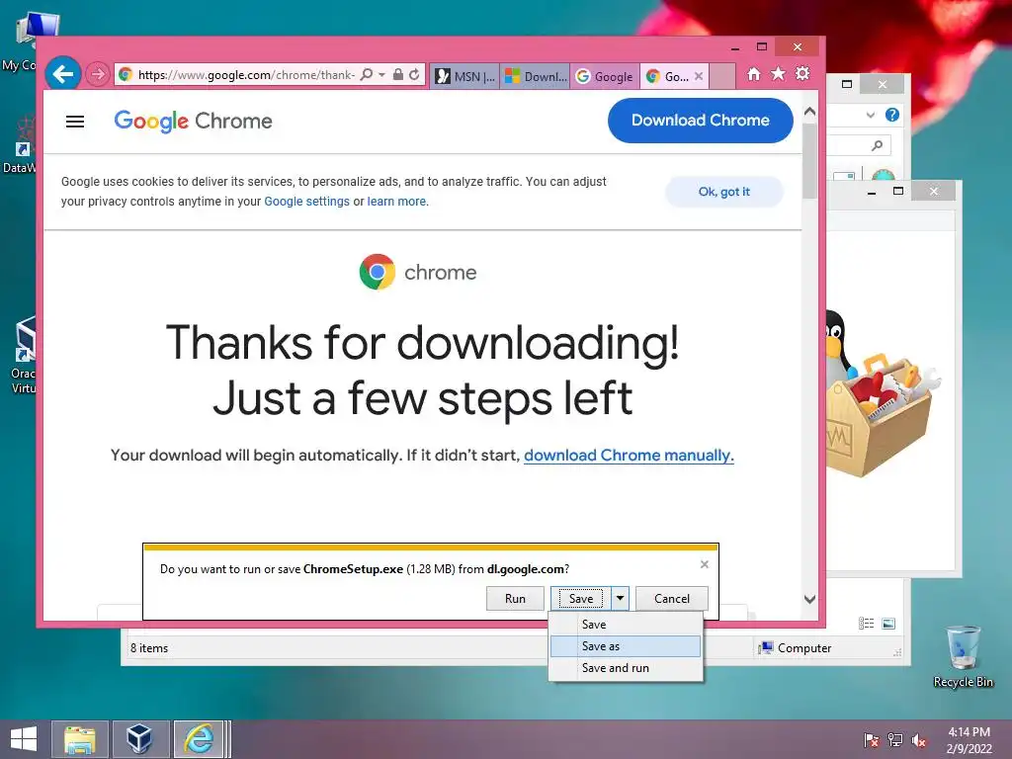
Task: Click the Google Chrome logo
Action: [193, 121]
